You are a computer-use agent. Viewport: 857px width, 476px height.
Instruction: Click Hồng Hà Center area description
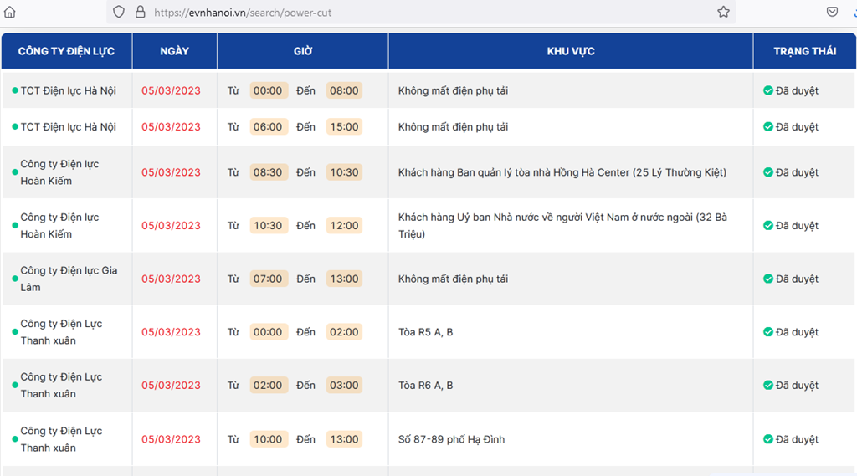562,172
